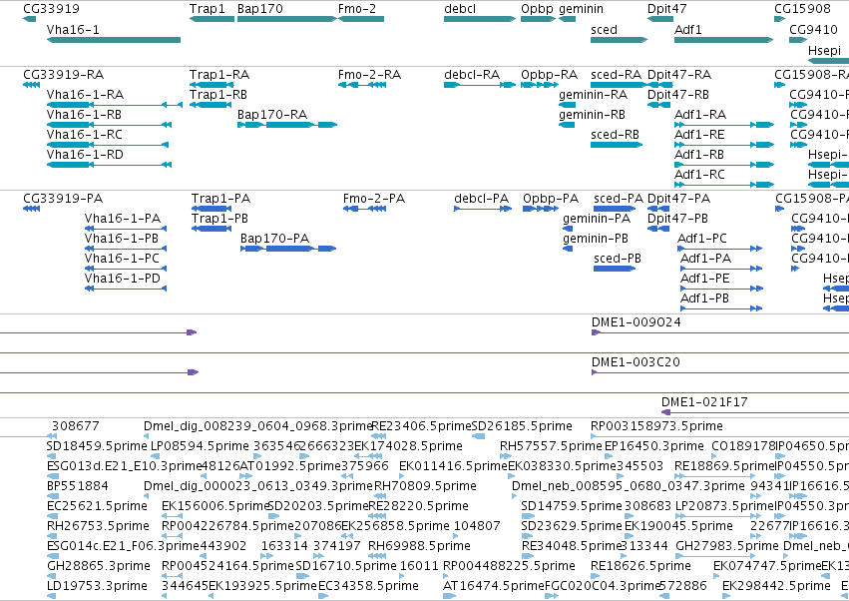Select protein Adf1-PB
The width and height of the screenshot is (849, 601).
point(721,308)
